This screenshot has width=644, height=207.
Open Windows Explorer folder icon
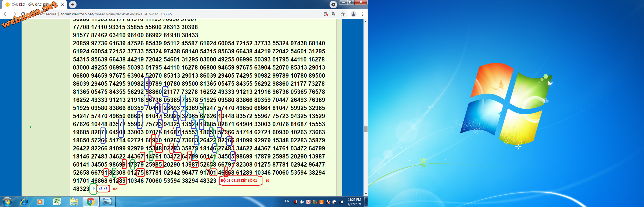[74, 202]
